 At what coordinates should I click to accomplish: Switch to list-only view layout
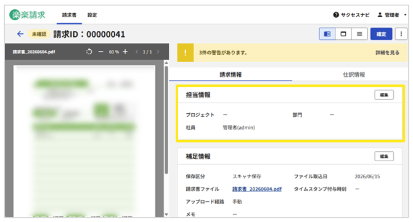point(359,34)
